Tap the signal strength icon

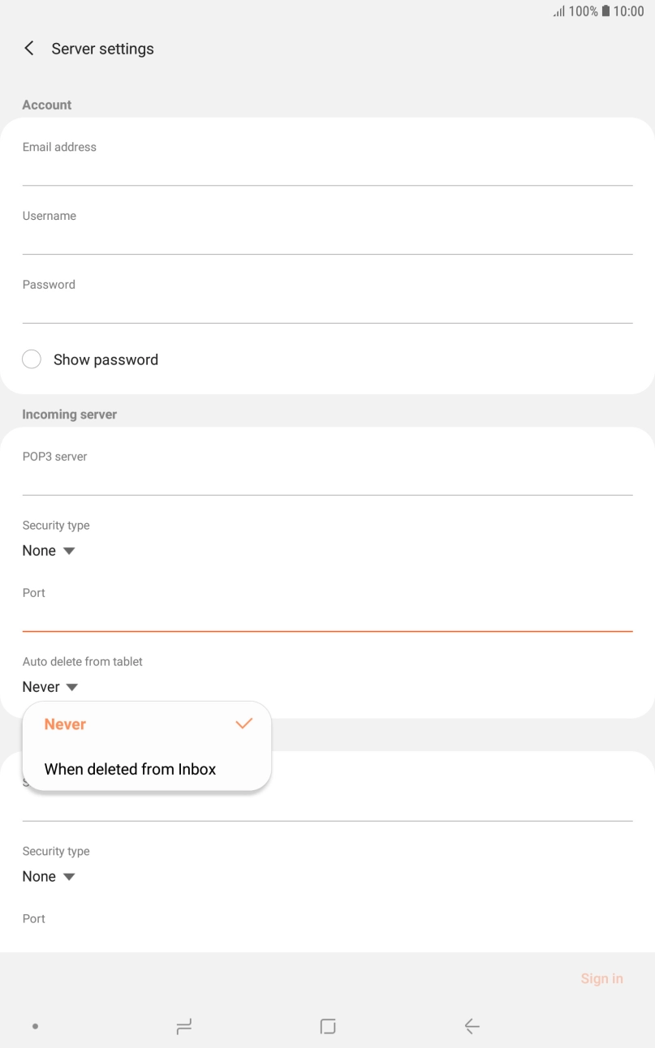pos(558,11)
